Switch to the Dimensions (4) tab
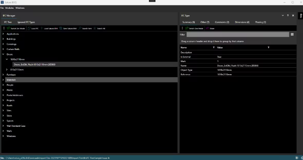303x160 pixels. (242, 22)
